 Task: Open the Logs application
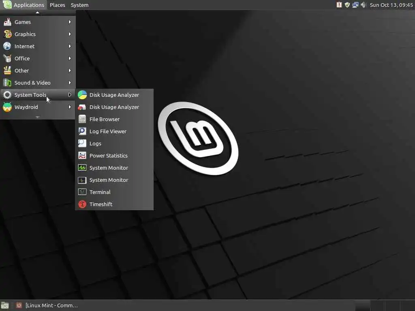click(x=114, y=144)
